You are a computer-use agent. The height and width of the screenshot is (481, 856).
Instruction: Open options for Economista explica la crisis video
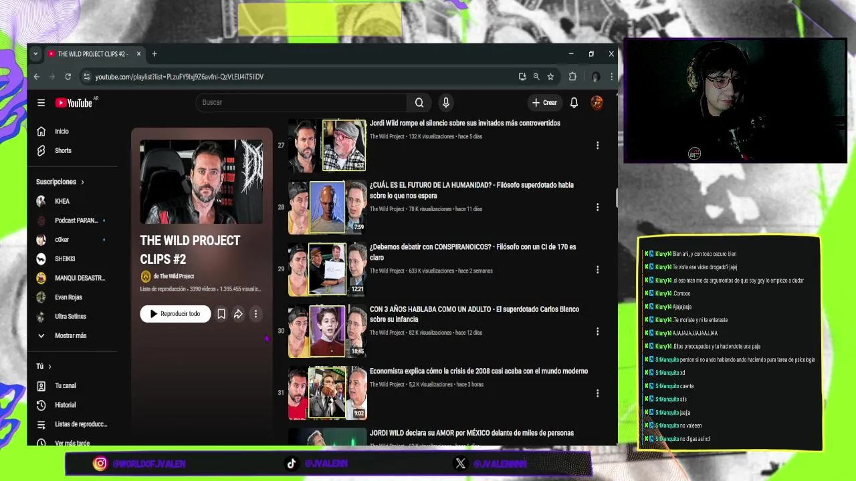click(598, 393)
